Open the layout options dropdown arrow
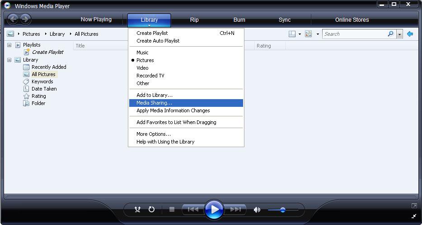This screenshot has height=225, width=422. [x=300, y=34]
